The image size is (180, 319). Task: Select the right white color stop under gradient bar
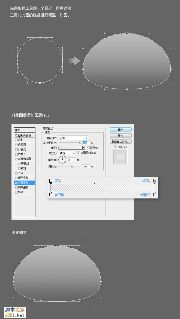coord(155,194)
